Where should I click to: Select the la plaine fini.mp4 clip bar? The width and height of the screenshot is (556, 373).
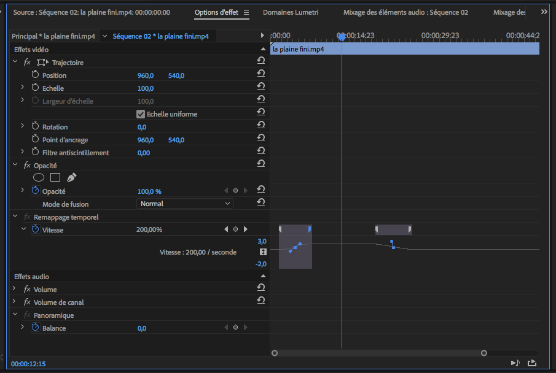[405, 49]
